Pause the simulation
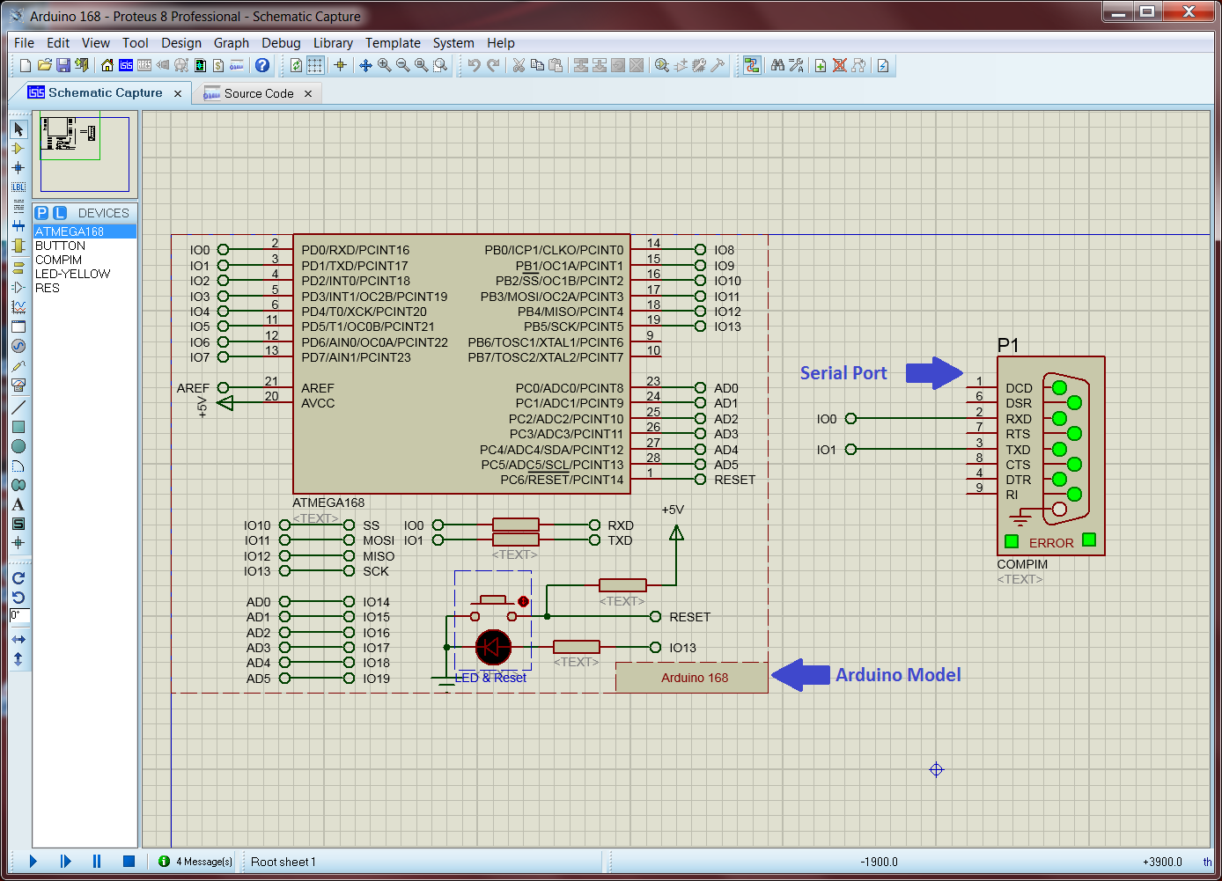The width and height of the screenshot is (1222, 881). [97, 862]
